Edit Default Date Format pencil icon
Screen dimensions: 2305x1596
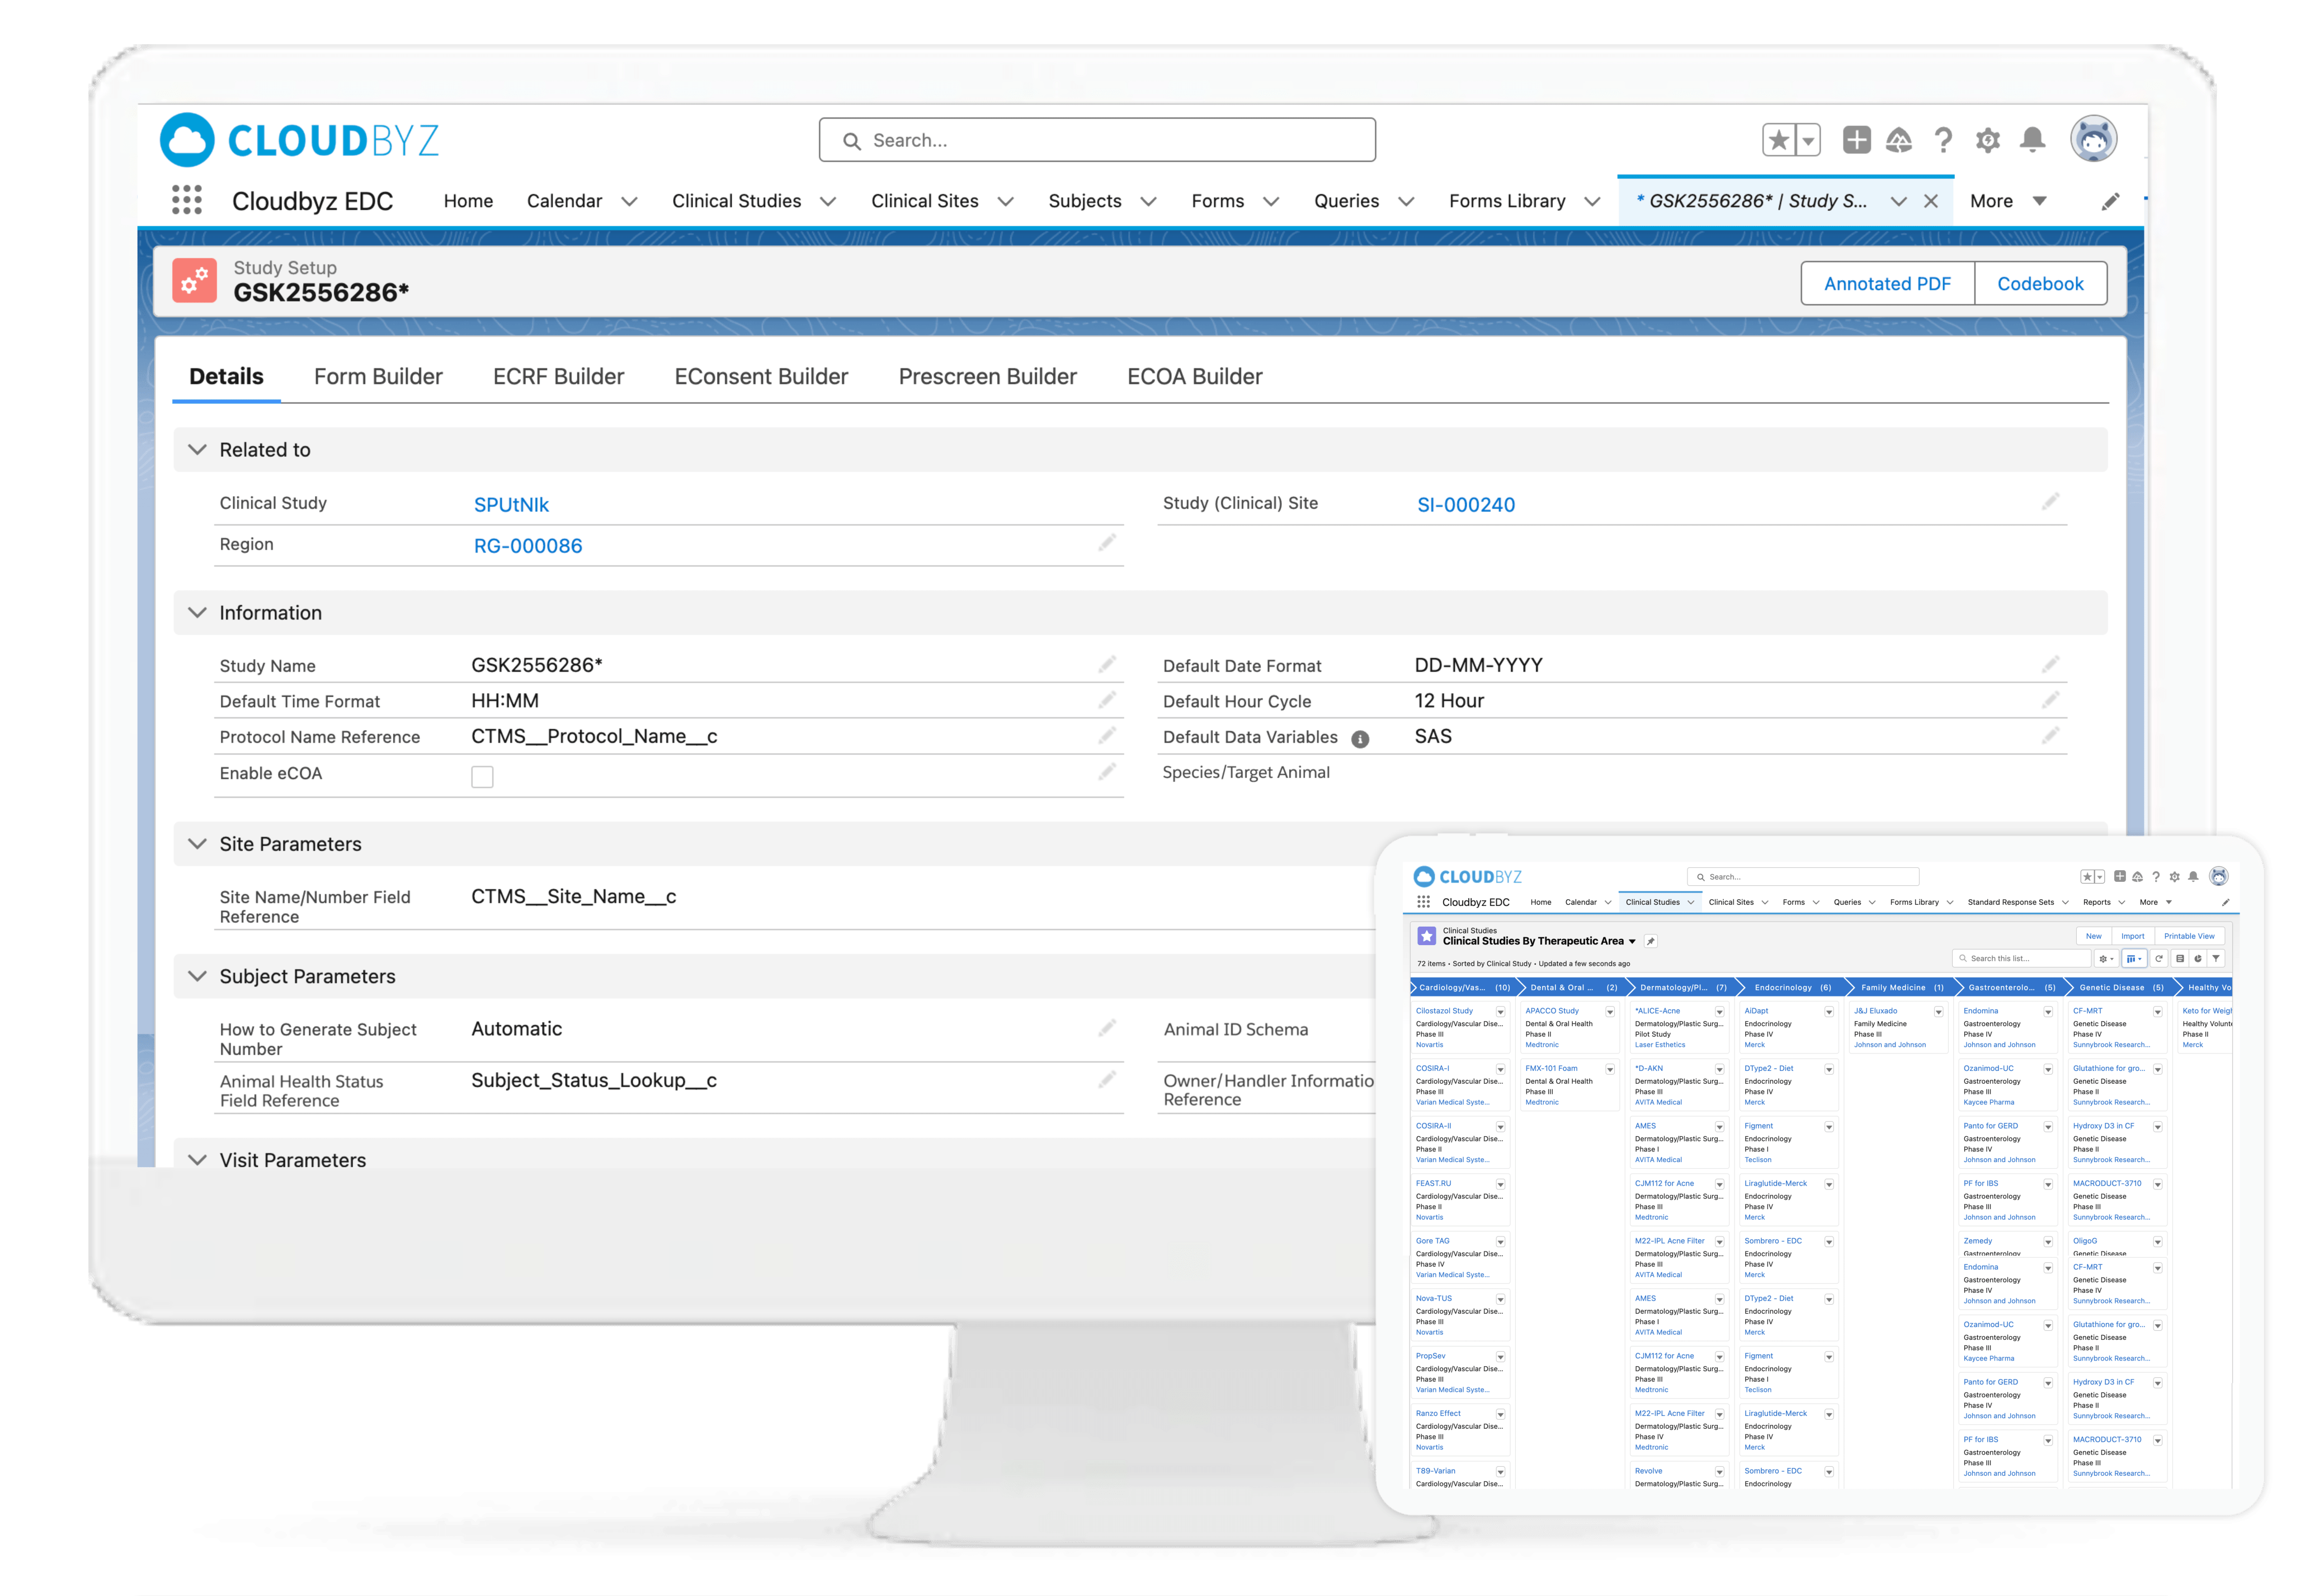click(x=2051, y=664)
